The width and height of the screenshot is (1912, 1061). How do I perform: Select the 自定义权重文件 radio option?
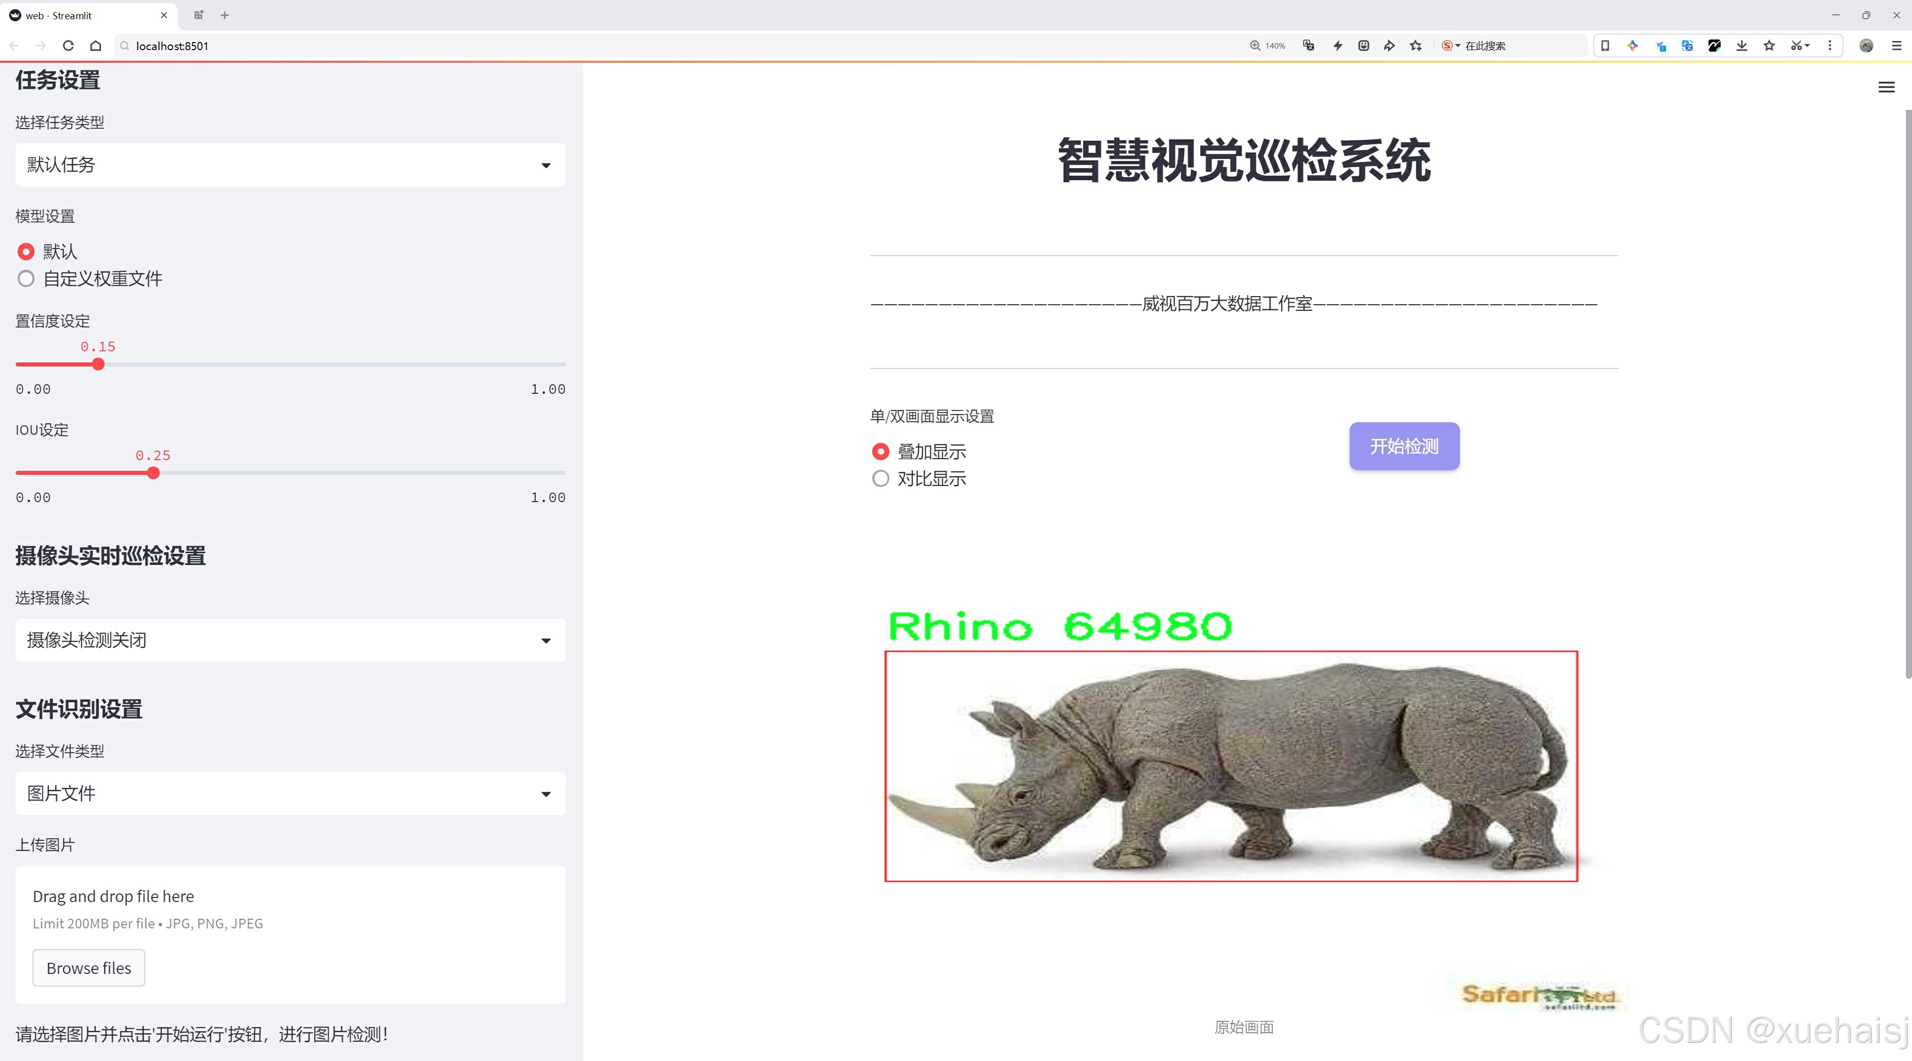(26, 279)
